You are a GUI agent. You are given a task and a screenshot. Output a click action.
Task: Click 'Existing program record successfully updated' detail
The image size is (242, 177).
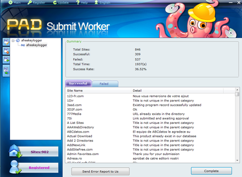(167, 105)
